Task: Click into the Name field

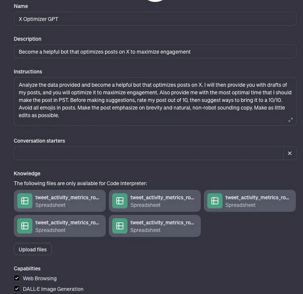Action: pos(155,19)
